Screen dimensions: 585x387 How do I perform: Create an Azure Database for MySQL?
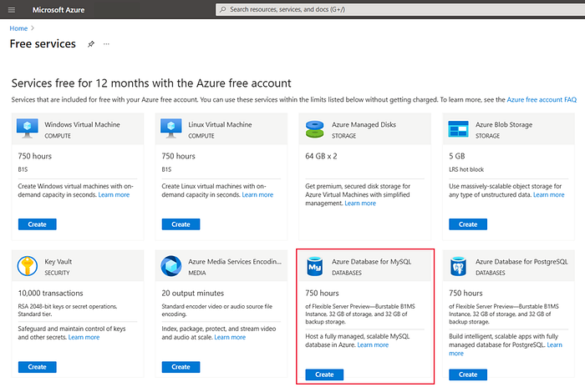point(324,374)
